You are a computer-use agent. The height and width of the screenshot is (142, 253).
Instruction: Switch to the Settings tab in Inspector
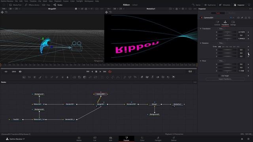click(233, 23)
